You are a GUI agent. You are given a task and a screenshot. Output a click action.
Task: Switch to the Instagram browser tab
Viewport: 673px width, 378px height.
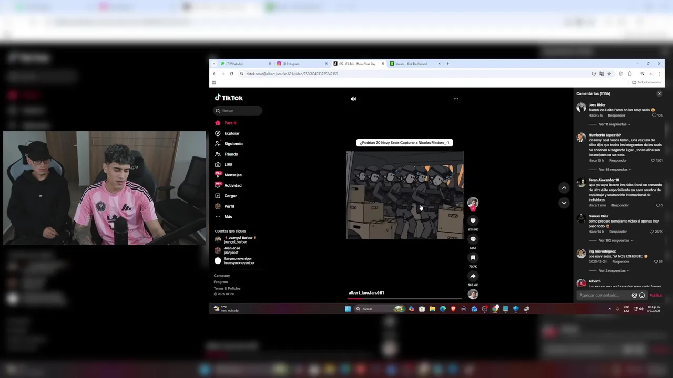(301, 64)
